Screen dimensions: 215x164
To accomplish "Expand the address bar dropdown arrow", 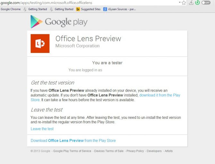I will coord(179,2).
